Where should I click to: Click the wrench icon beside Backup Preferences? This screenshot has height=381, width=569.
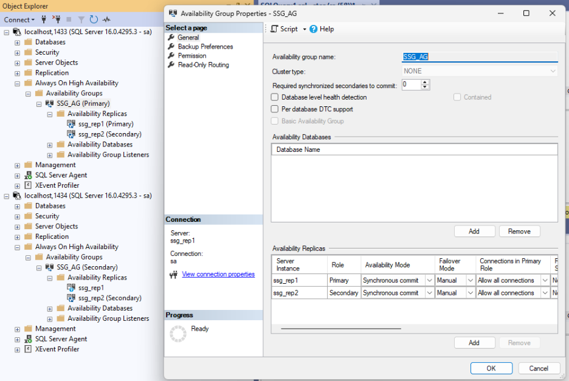coord(171,46)
